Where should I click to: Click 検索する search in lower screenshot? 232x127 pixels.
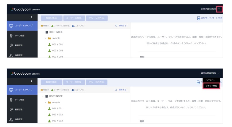[x=121, y=90]
